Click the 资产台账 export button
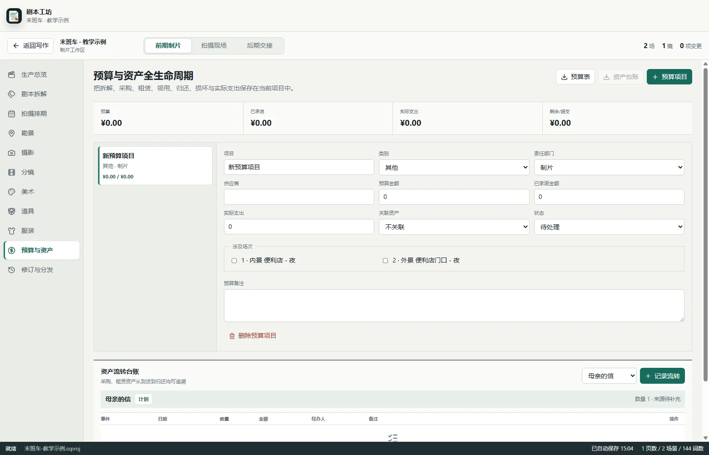The image size is (709, 455). (x=621, y=77)
